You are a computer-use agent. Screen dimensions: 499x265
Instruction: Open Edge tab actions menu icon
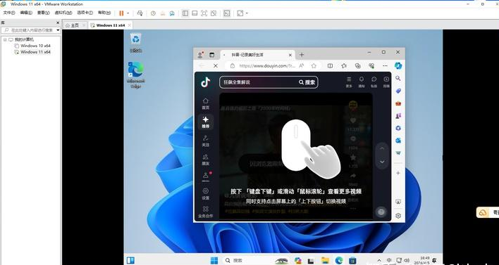(x=212, y=55)
